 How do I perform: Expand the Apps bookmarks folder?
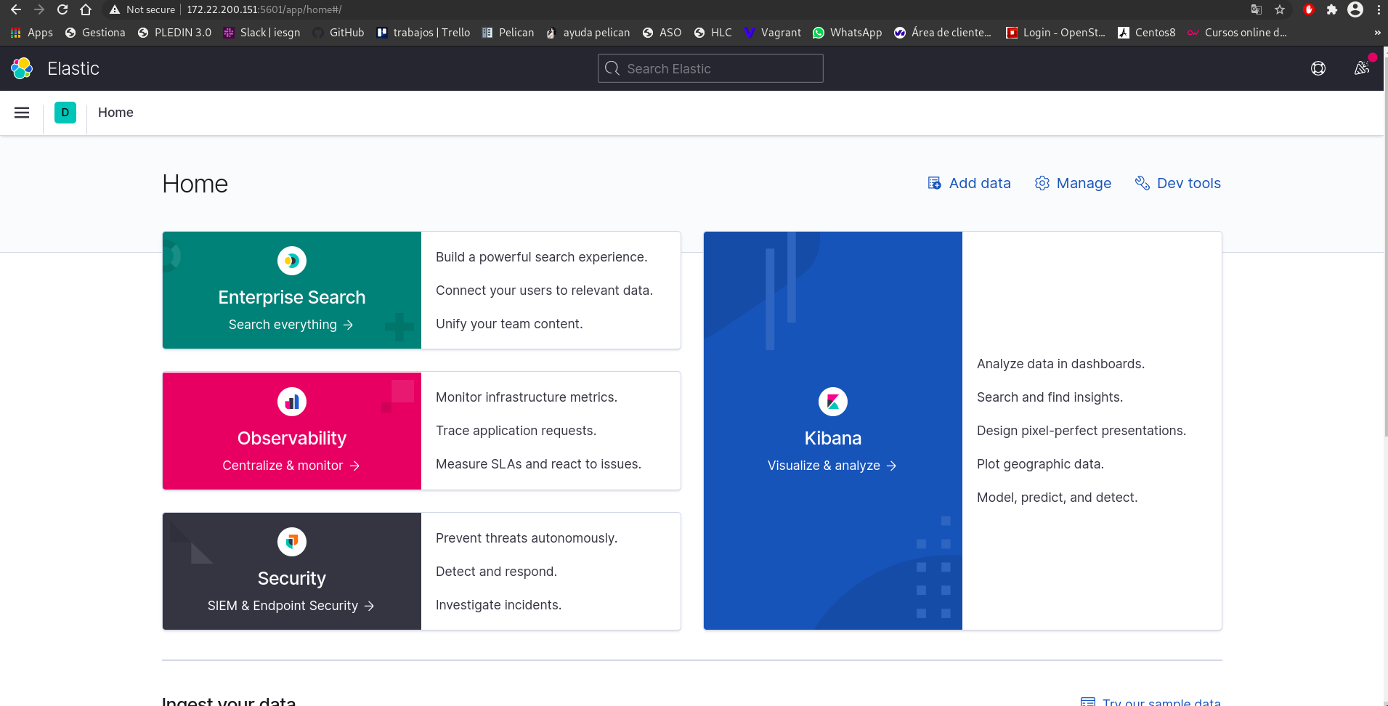point(31,33)
